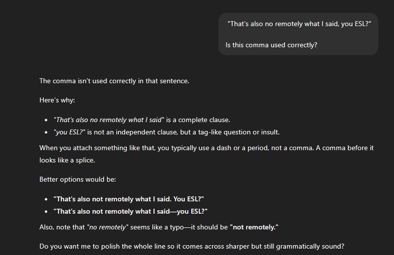Screen dimensions: 394x255
Task: Click the text 'looks like a splice.'
Action: [67, 160]
